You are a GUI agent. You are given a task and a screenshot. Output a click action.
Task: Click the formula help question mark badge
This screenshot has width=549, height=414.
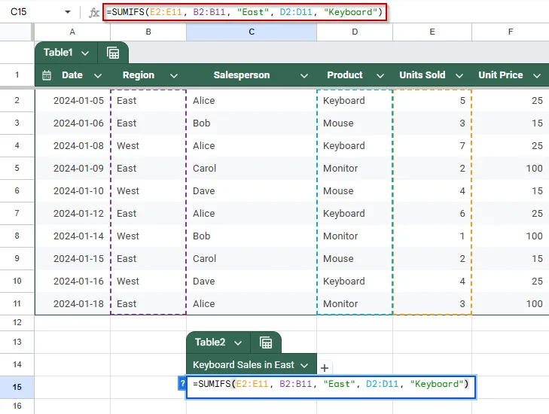[x=182, y=384]
